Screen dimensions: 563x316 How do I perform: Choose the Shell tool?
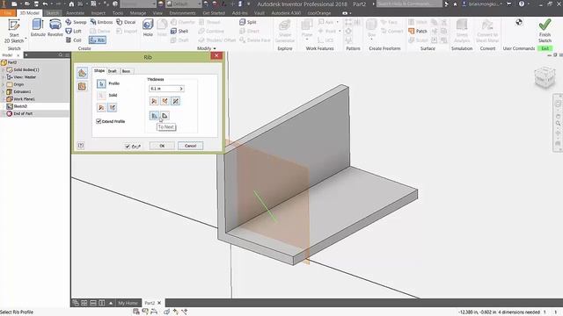click(179, 32)
